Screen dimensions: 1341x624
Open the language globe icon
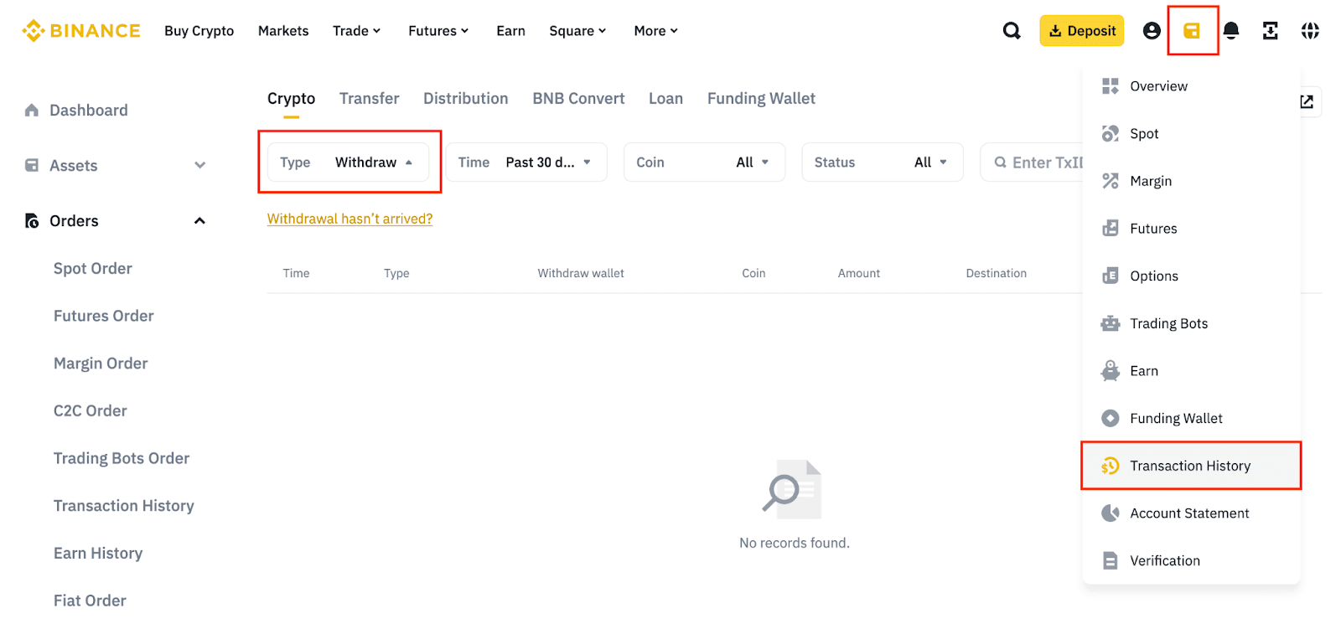(1310, 31)
